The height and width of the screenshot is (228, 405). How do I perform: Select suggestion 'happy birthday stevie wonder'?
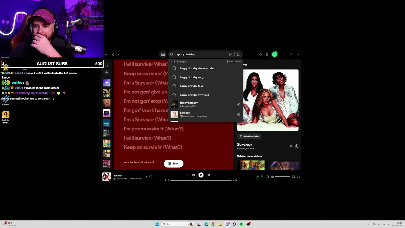(206, 68)
